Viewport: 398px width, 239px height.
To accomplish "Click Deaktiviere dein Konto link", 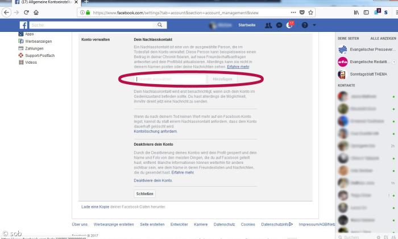I will coord(153,180).
